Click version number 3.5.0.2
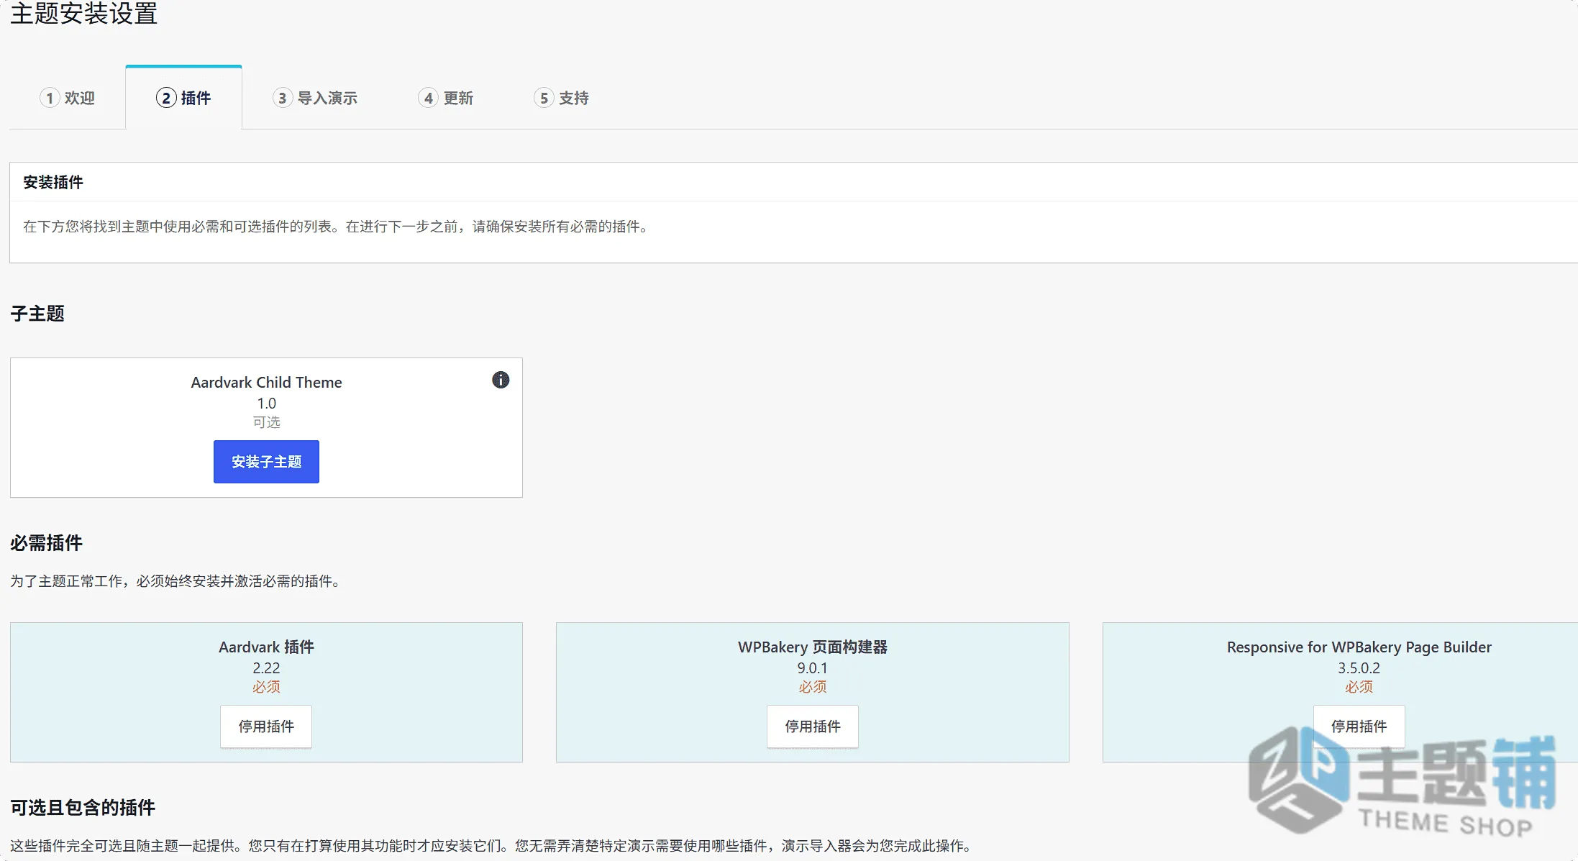The width and height of the screenshot is (1578, 861). pyautogui.click(x=1359, y=668)
